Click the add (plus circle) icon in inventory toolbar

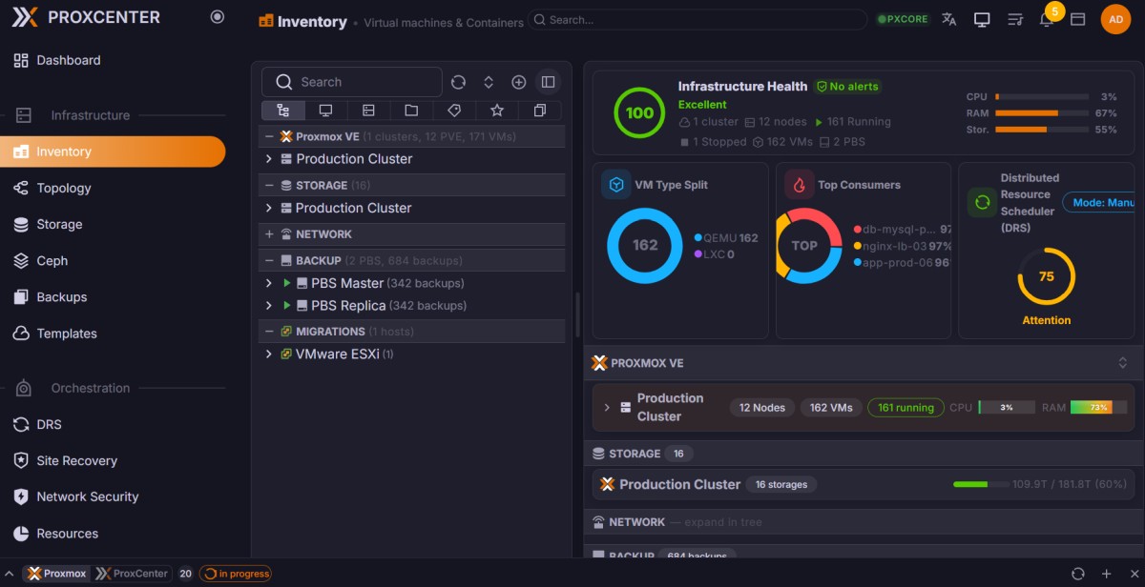tap(518, 82)
